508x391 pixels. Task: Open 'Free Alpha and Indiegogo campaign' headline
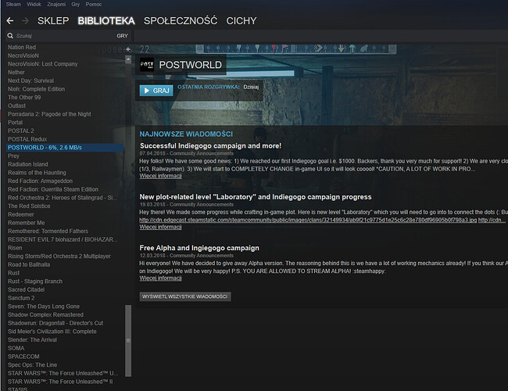[x=199, y=248]
